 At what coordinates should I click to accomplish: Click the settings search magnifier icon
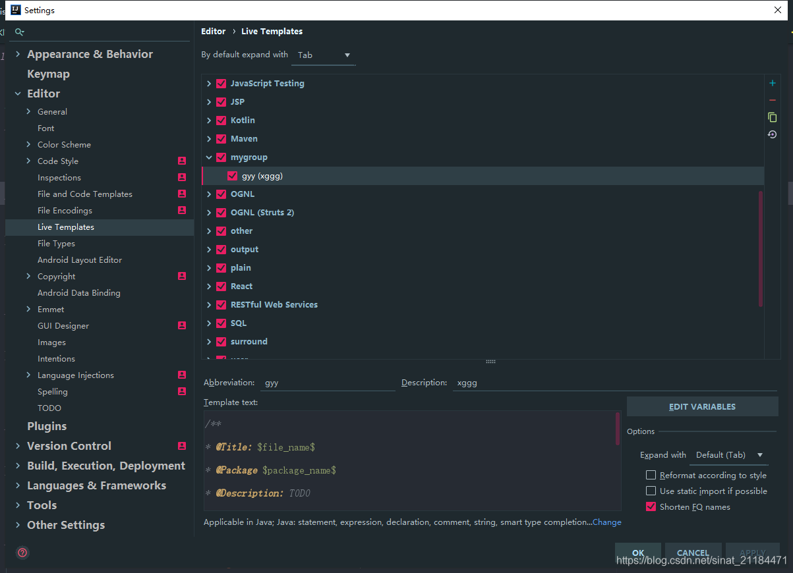[19, 32]
